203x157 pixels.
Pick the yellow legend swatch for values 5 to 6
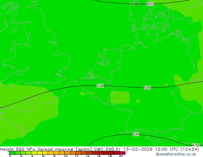point(40,153)
